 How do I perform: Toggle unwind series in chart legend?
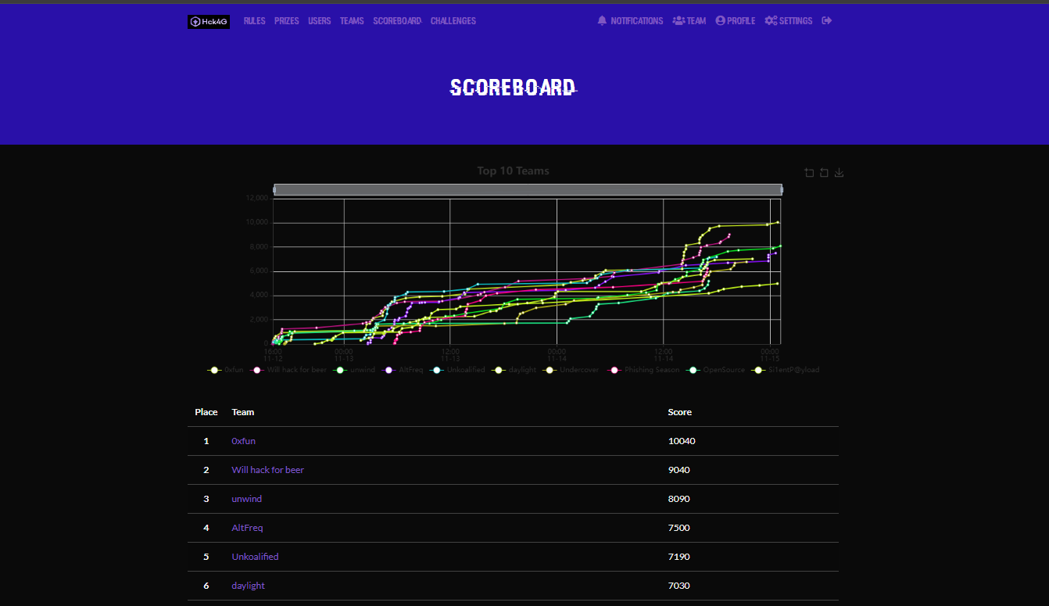click(x=354, y=370)
